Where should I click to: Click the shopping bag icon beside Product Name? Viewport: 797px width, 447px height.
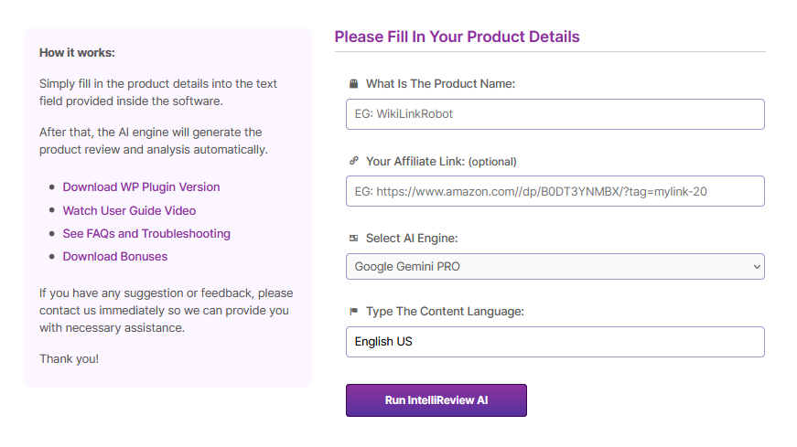pyautogui.click(x=353, y=84)
